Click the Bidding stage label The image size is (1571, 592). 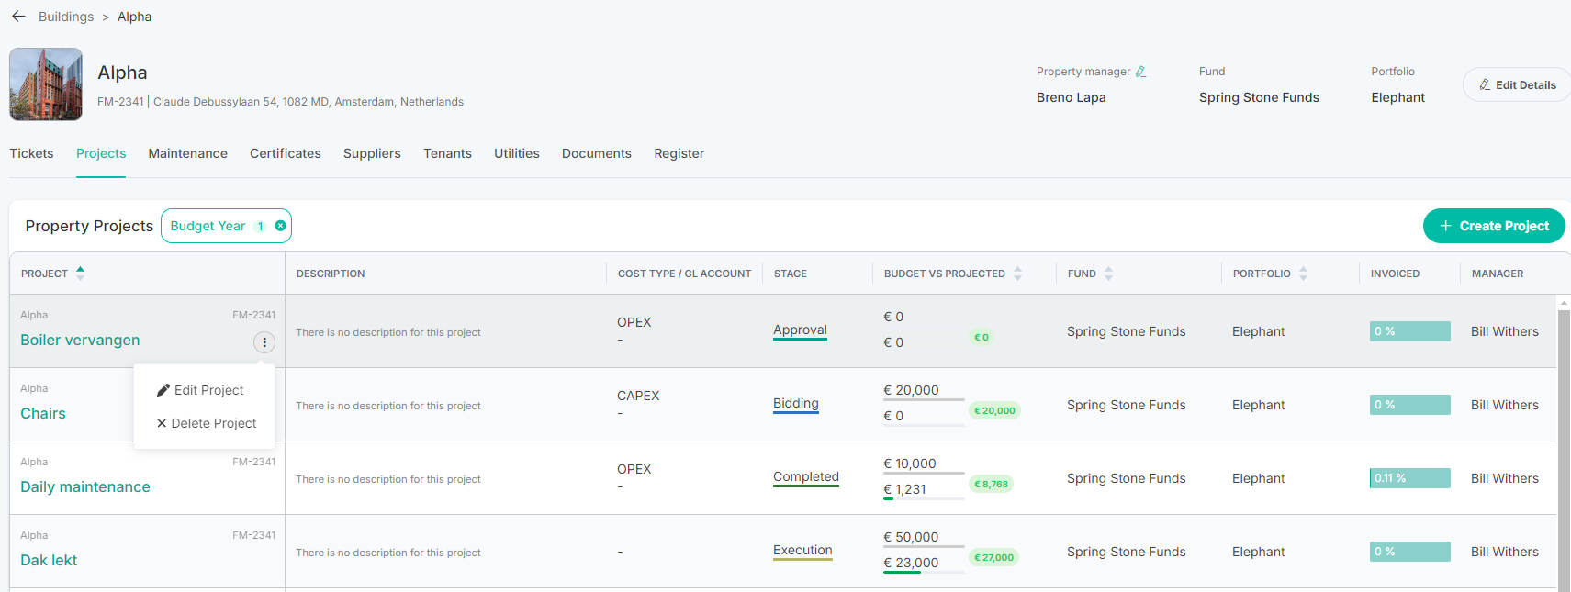pos(796,404)
